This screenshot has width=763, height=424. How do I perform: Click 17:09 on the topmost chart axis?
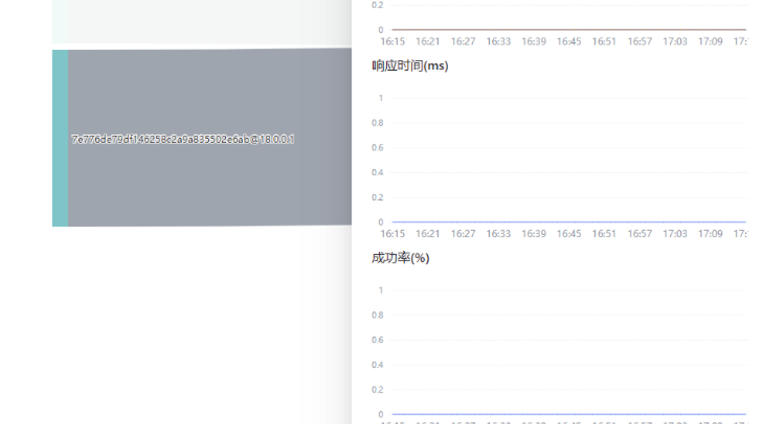(710, 41)
